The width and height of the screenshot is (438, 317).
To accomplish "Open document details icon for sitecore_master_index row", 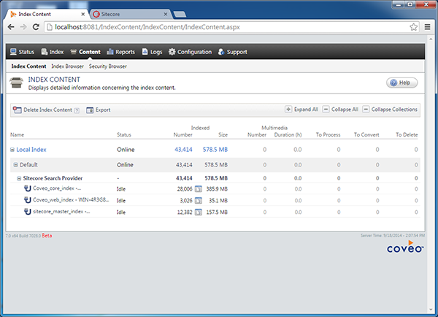I will point(199,212).
